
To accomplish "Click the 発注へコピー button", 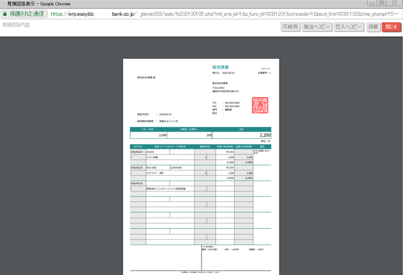I will click(316, 27).
